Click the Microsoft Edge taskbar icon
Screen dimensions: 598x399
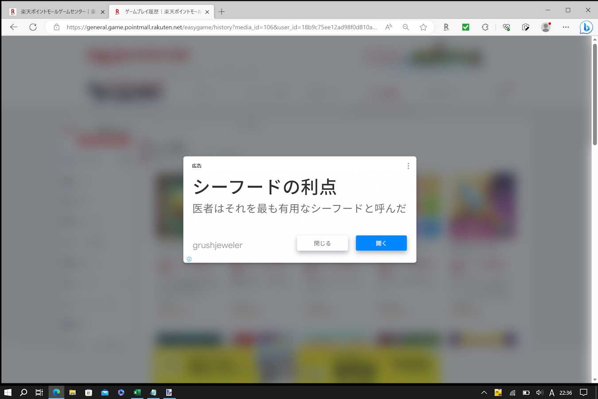pos(56,392)
